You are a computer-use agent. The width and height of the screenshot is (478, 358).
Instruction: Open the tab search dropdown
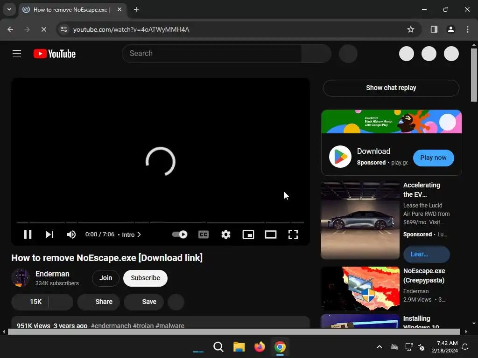pyautogui.click(x=9, y=9)
